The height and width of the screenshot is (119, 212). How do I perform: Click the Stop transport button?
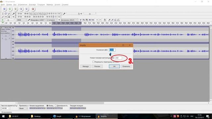(16, 9)
